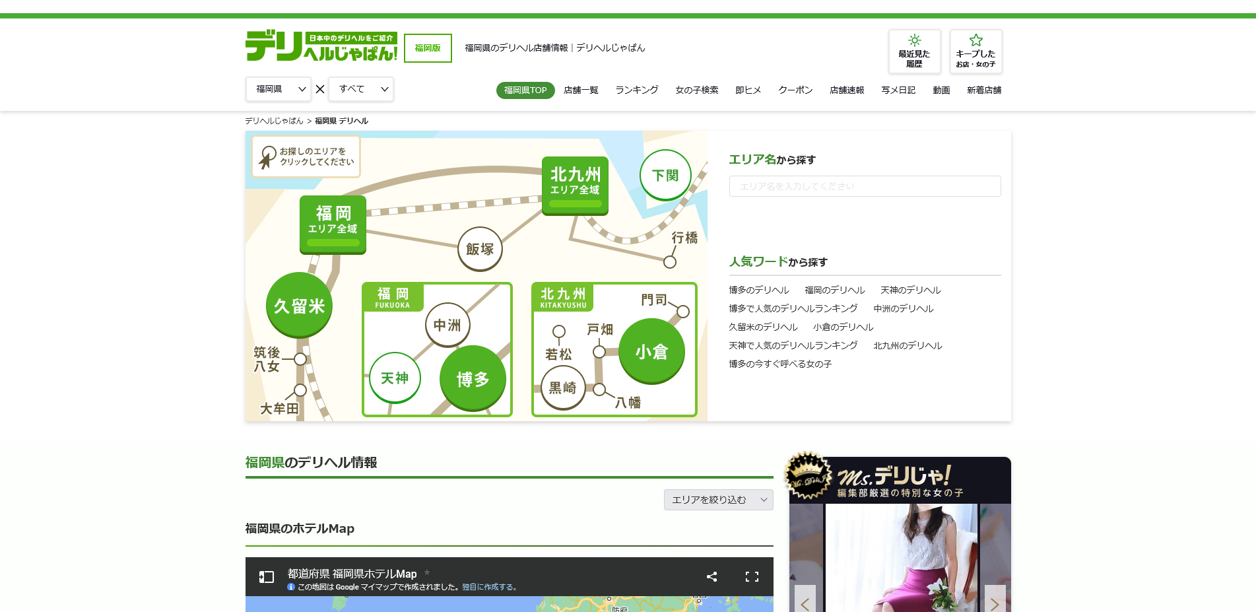Open the すべて area dropdown
This screenshot has height=612, width=1256.
click(x=361, y=89)
